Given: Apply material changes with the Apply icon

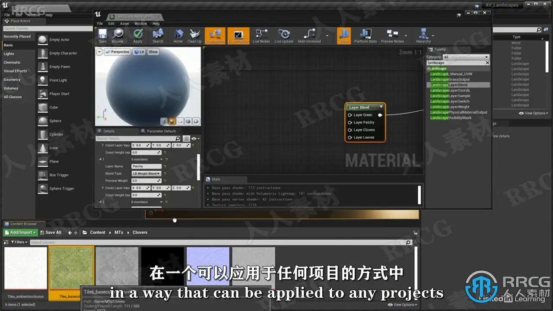Looking at the screenshot, I should pyautogui.click(x=138, y=36).
